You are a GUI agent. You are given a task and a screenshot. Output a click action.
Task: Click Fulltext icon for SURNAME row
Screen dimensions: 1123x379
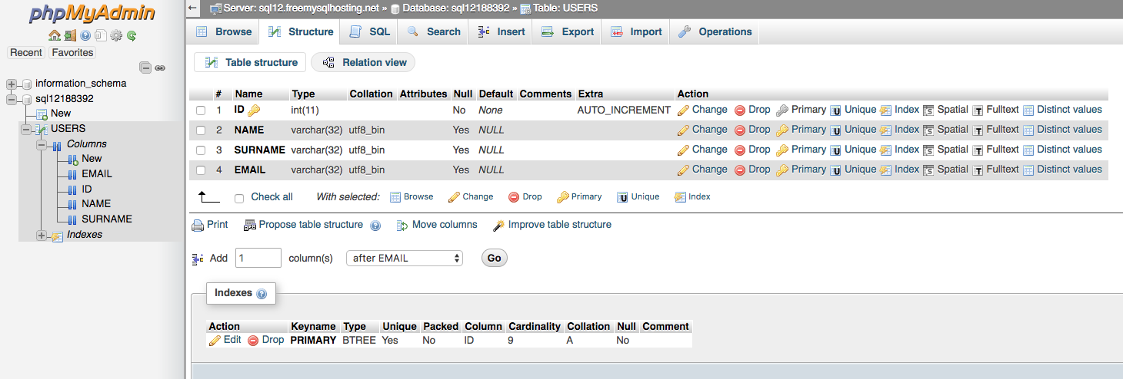[978, 150]
